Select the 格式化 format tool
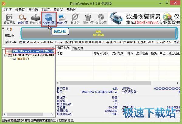This screenshot has width=182, height=124. click(x=75, y=19)
